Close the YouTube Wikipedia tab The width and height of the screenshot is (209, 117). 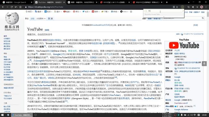coord(64,2)
